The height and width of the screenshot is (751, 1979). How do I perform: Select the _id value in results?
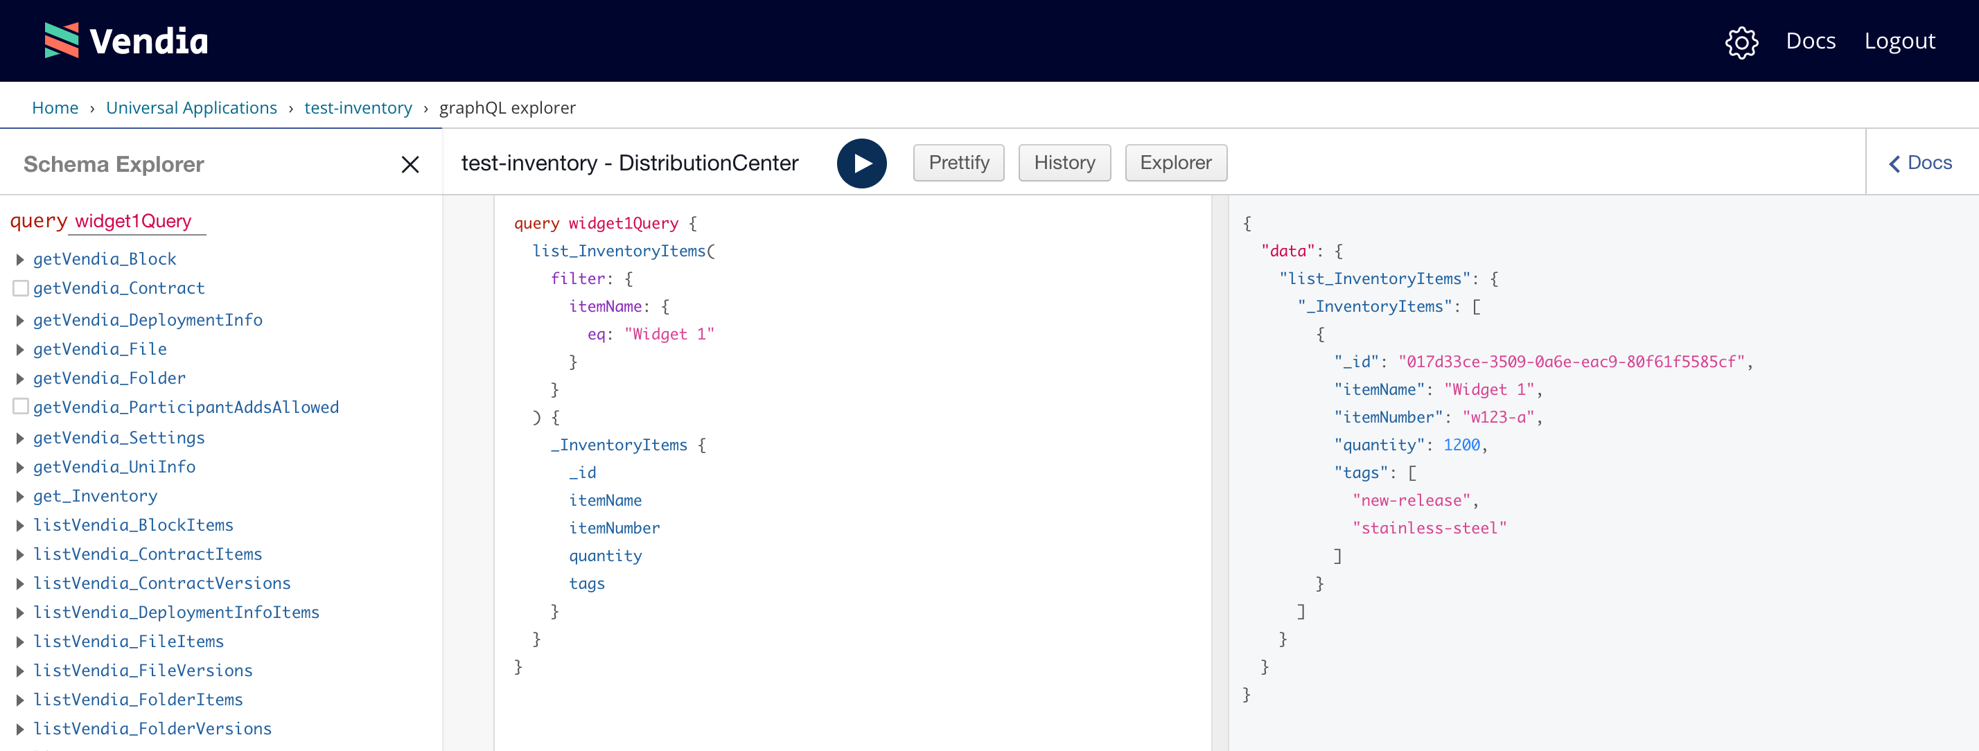pos(1571,362)
